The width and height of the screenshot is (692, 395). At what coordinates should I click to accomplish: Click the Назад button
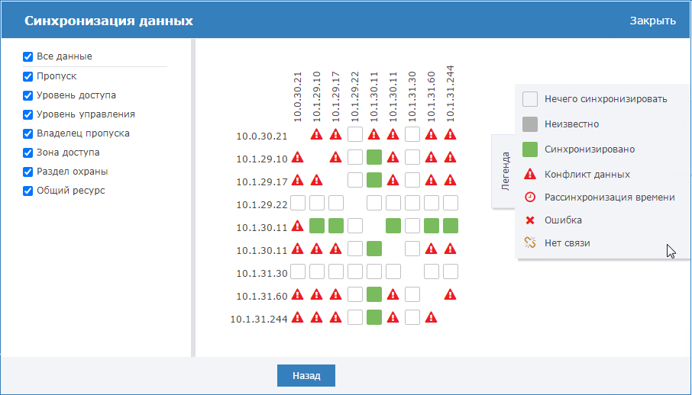click(306, 376)
